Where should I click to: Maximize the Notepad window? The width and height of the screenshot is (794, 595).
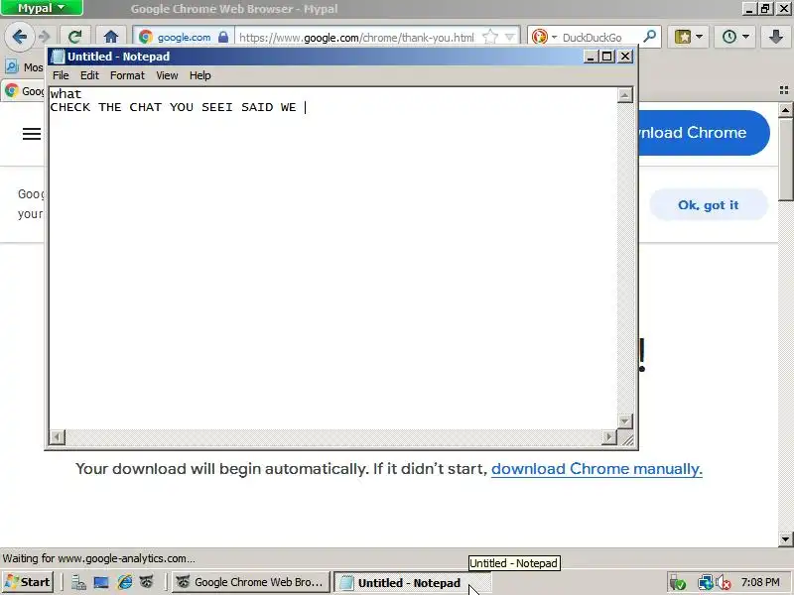point(606,57)
